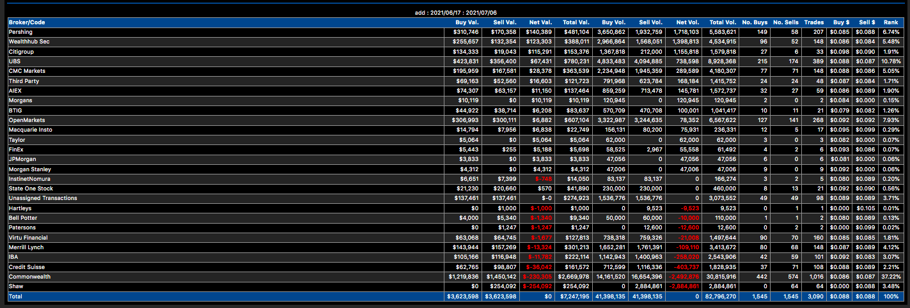Viewport: 910px width, 308px height.
Task: Click the Trades column header
Action: 813,22
